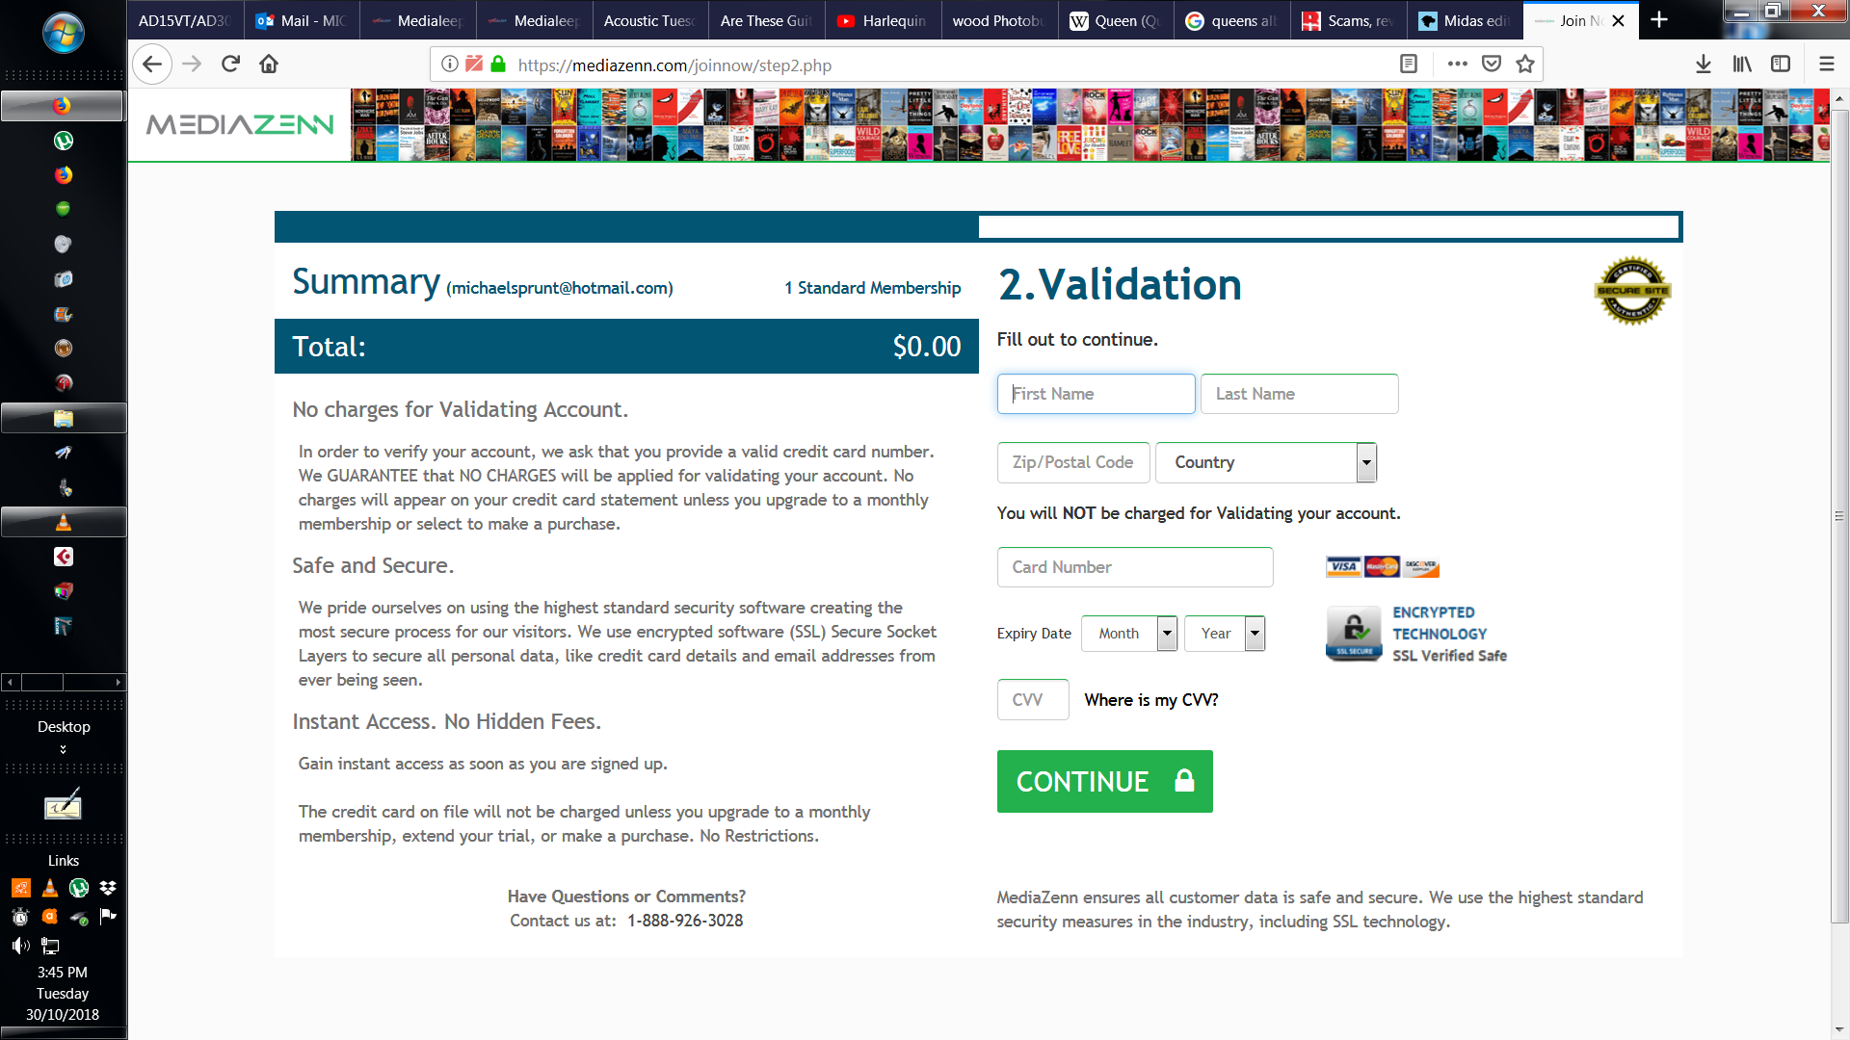This screenshot has height=1040, width=1850.
Task: Click the progress bar step indicator
Action: (x=978, y=227)
